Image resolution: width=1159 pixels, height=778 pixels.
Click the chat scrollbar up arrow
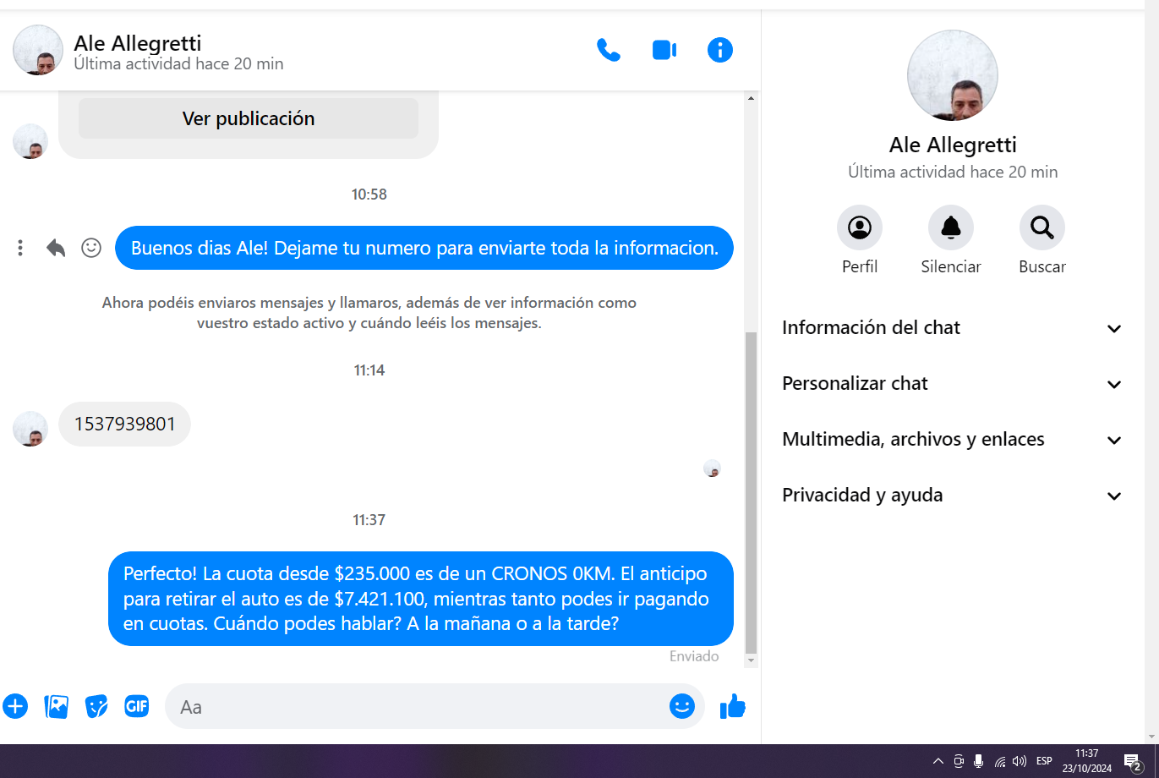pyautogui.click(x=751, y=99)
